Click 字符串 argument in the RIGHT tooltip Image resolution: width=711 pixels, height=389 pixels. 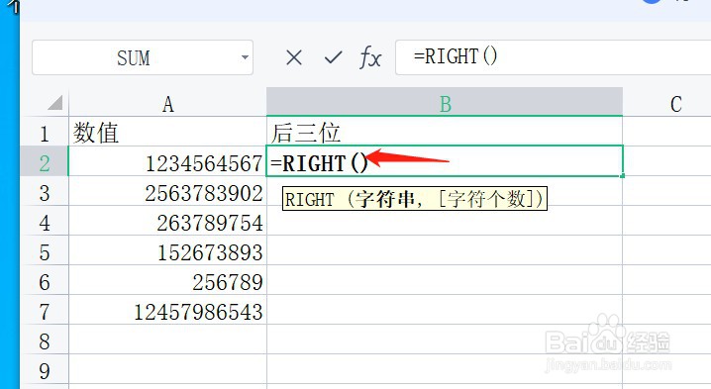pyautogui.click(x=384, y=199)
